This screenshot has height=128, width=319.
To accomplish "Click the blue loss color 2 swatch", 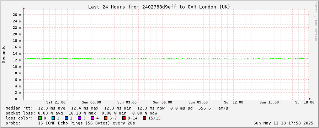I will pyautogui.click(x=66, y=118).
